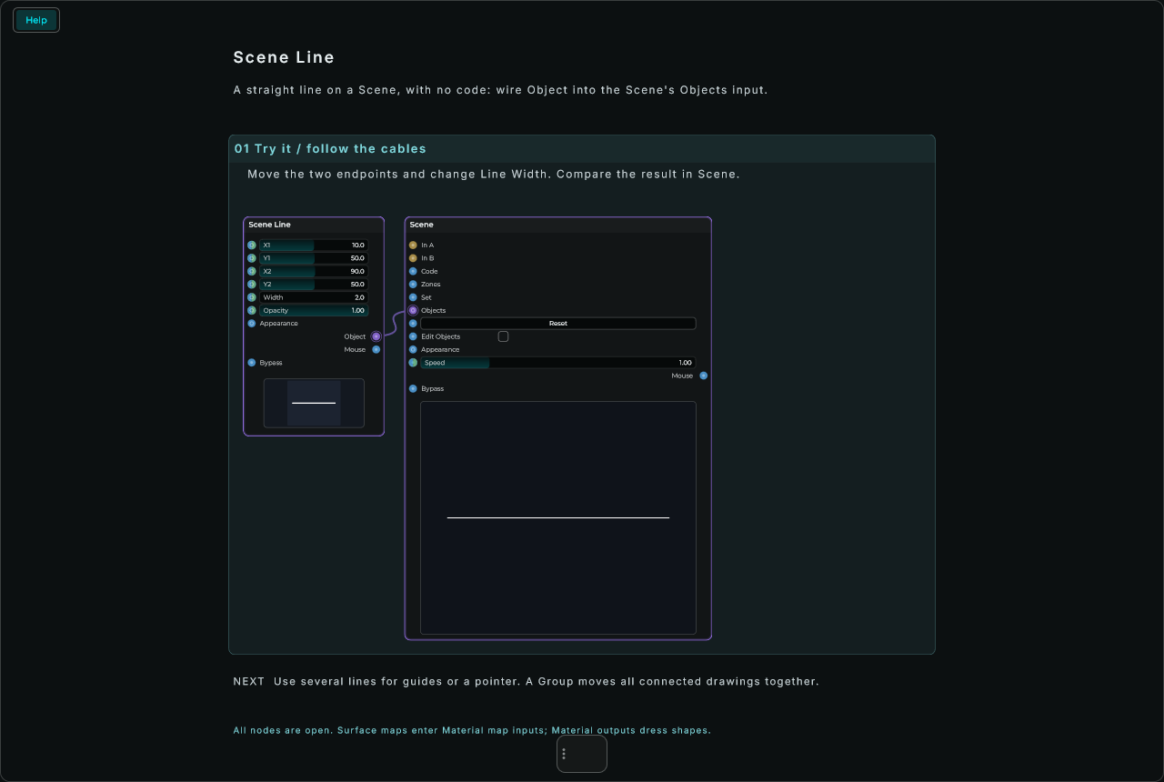Click the Y2 slider in Scene Line

314,285
